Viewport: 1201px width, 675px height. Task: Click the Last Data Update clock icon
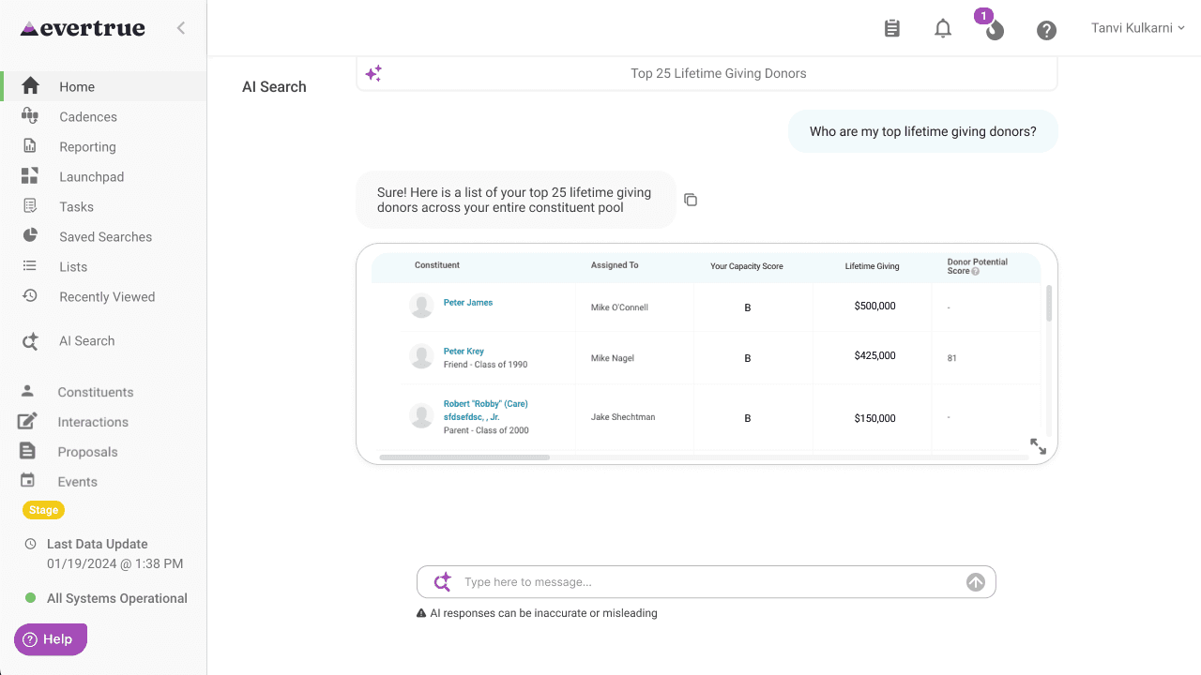click(30, 544)
